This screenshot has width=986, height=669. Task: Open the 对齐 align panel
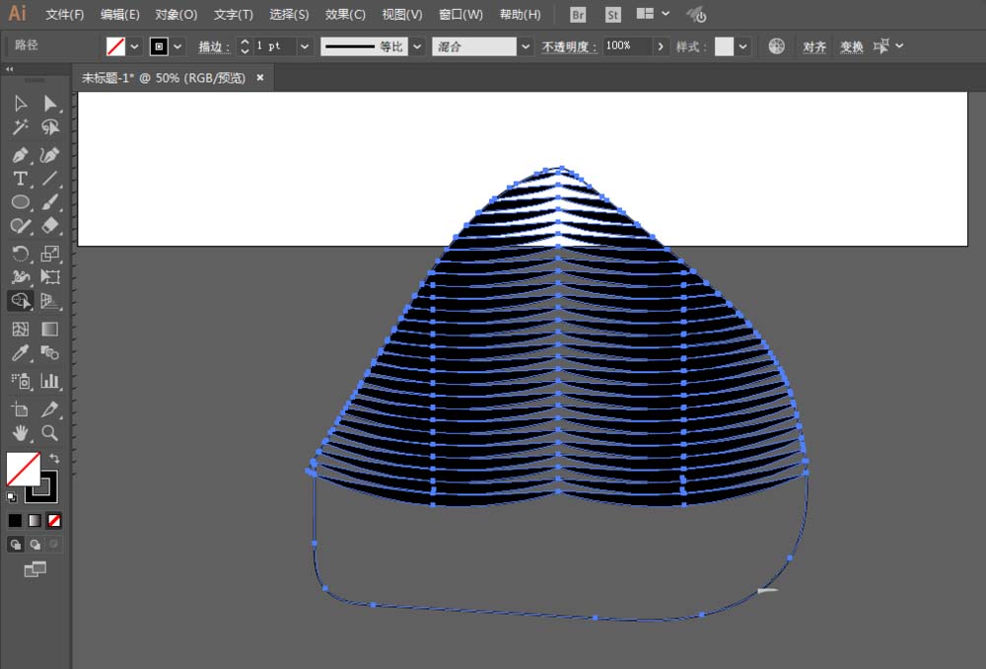point(813,45)
